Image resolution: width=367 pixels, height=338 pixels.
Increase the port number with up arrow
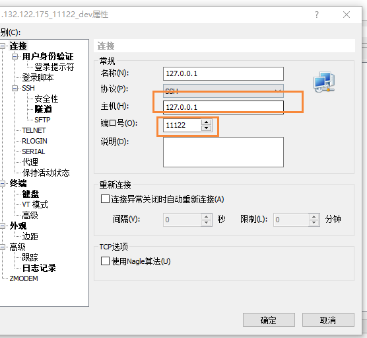pyautogui.click(x=206, y=122)
